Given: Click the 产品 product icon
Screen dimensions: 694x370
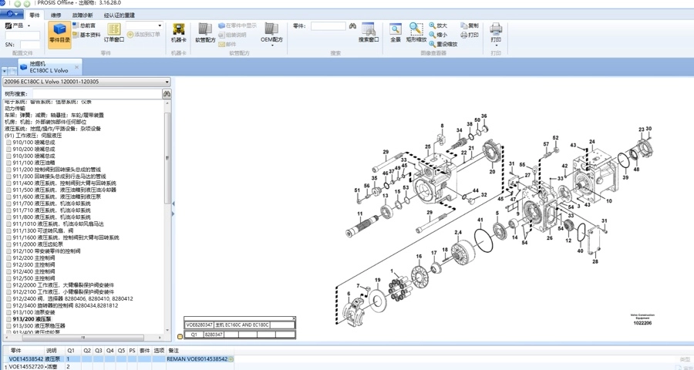Looking at the screenshot, I should click(x=8, y=25).
